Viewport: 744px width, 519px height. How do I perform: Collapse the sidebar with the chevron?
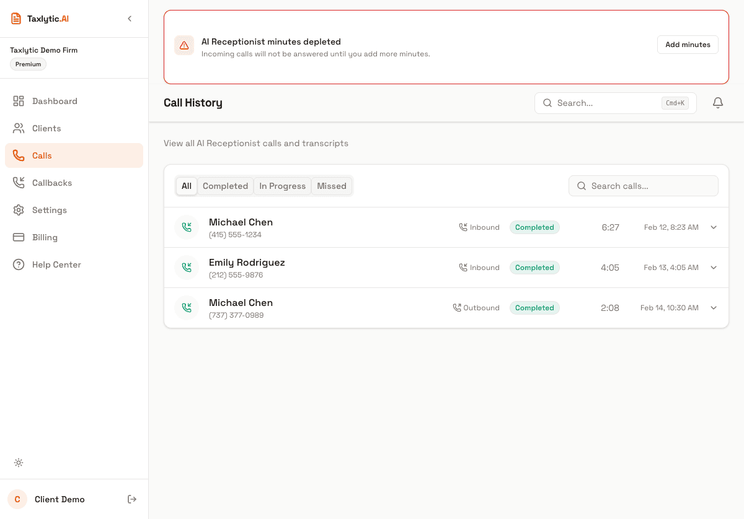coord(130,19)
